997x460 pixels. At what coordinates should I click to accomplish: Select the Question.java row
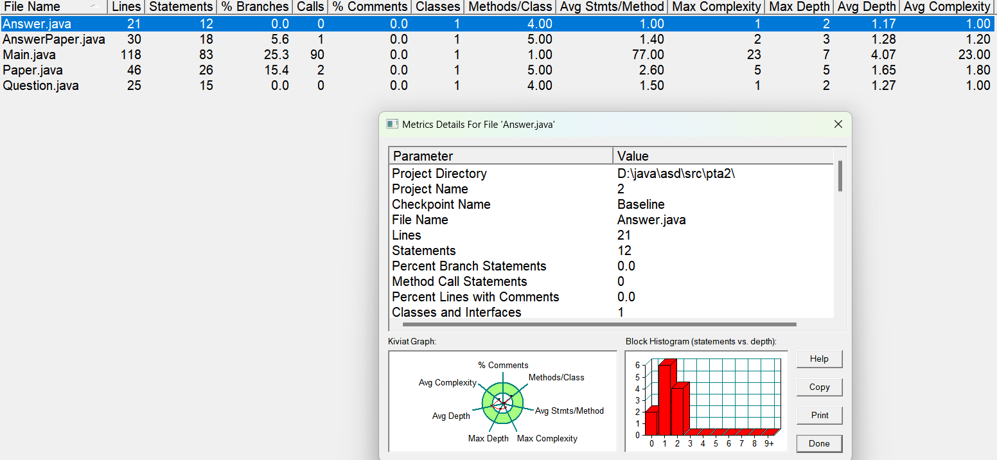[x=40, y=85]
